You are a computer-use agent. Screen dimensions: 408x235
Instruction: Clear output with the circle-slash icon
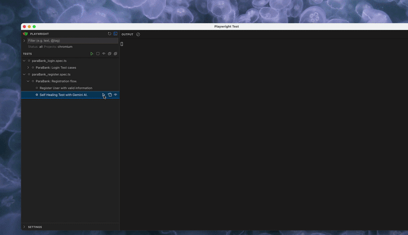[138, 34]
